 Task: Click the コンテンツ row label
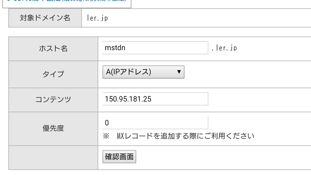click(53, 100)
